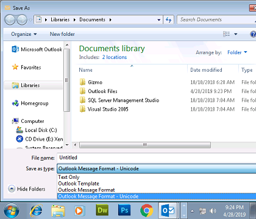Open the address bar history dropdown
The height and width of the screenshot is (219, 256).
pyautogui.click(x=159, y=20)
